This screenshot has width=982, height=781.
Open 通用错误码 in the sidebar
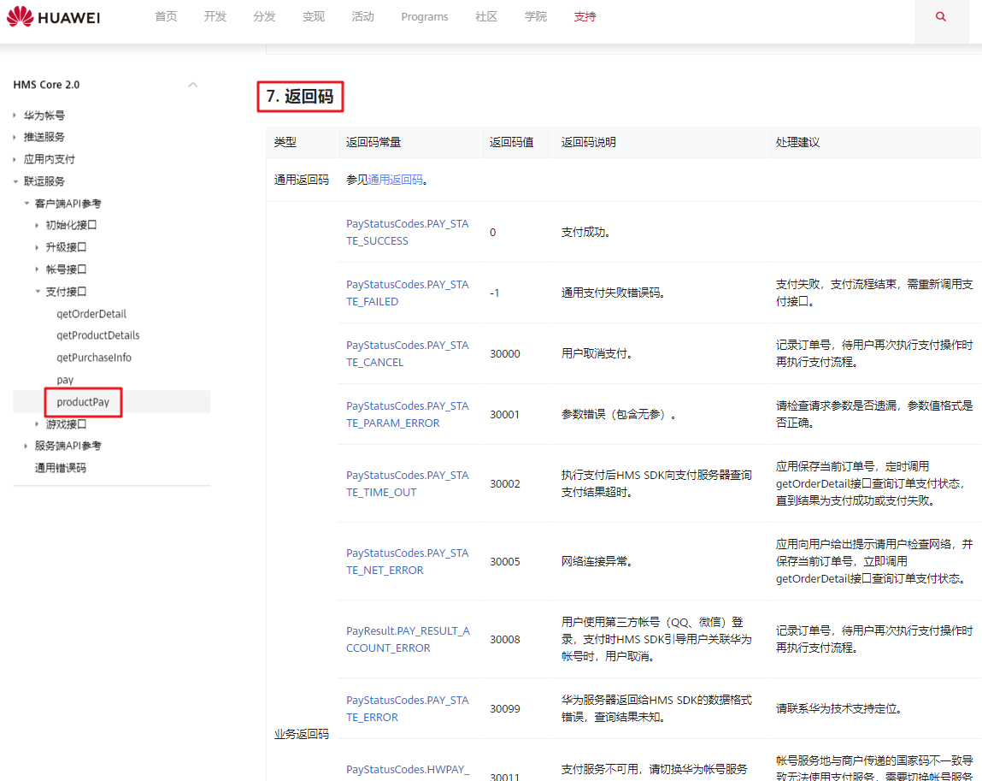pos(61,468)
